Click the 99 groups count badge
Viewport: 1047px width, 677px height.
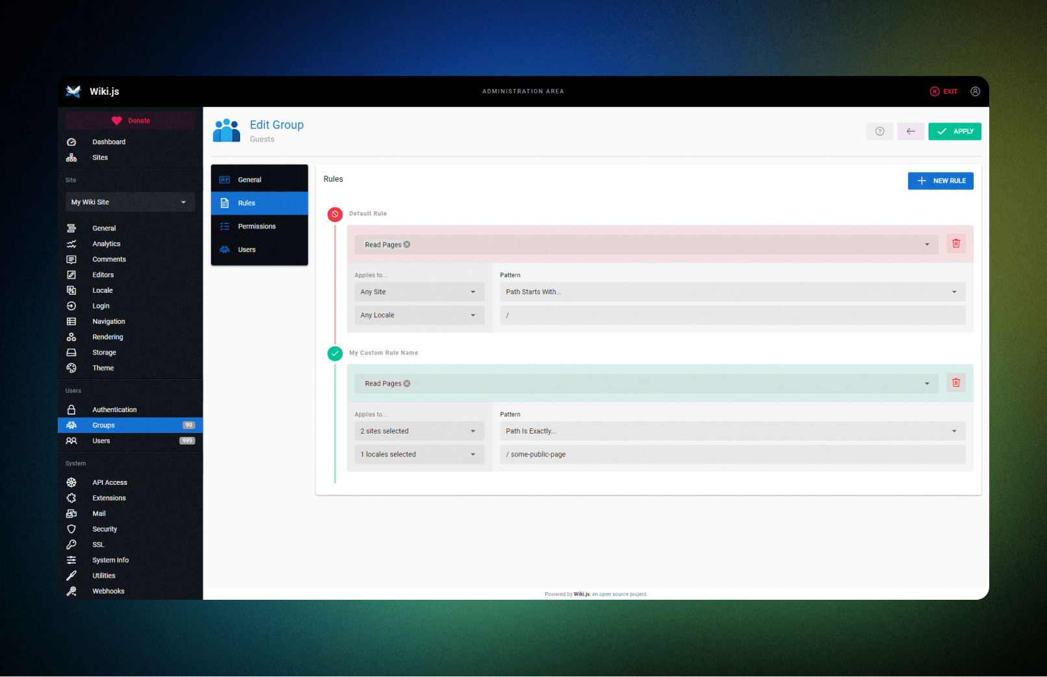pos(189,425)
